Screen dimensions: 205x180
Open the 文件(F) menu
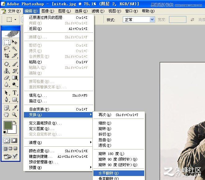click(14, 11)
